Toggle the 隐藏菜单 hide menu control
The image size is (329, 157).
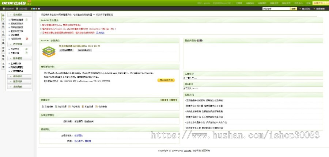point(9,8)
